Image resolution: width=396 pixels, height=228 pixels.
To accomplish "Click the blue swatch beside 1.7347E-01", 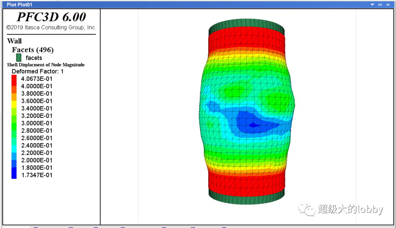I will click(x=14, y=173).
